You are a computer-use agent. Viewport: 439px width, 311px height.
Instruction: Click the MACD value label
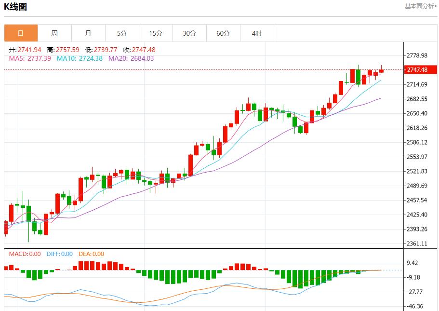(x=25, y=254)
